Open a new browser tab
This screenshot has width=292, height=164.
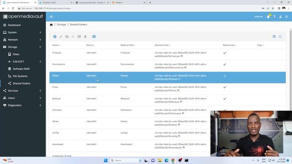click(150, 3)
